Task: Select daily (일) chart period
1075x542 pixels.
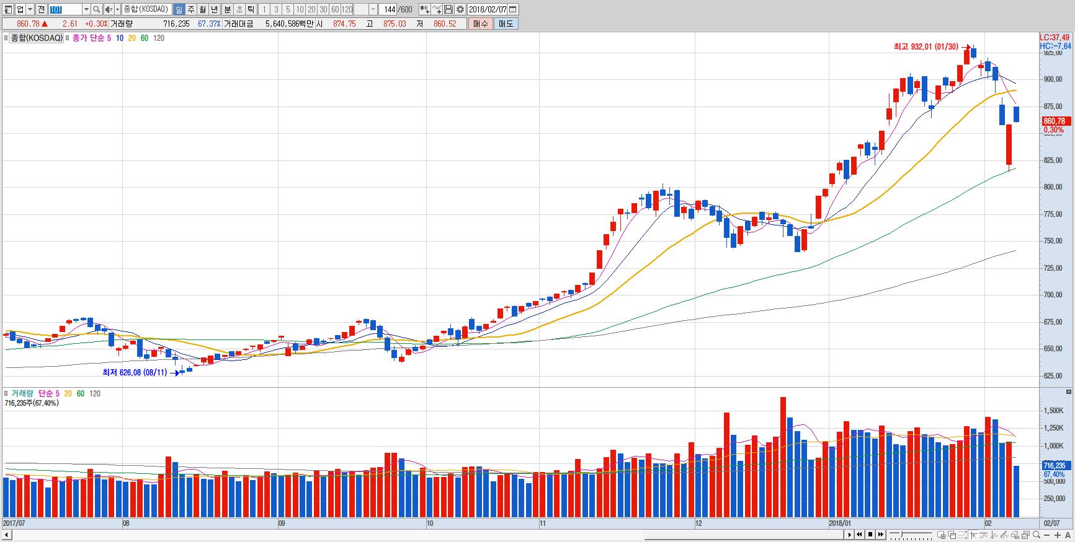Action: (179, 9)
